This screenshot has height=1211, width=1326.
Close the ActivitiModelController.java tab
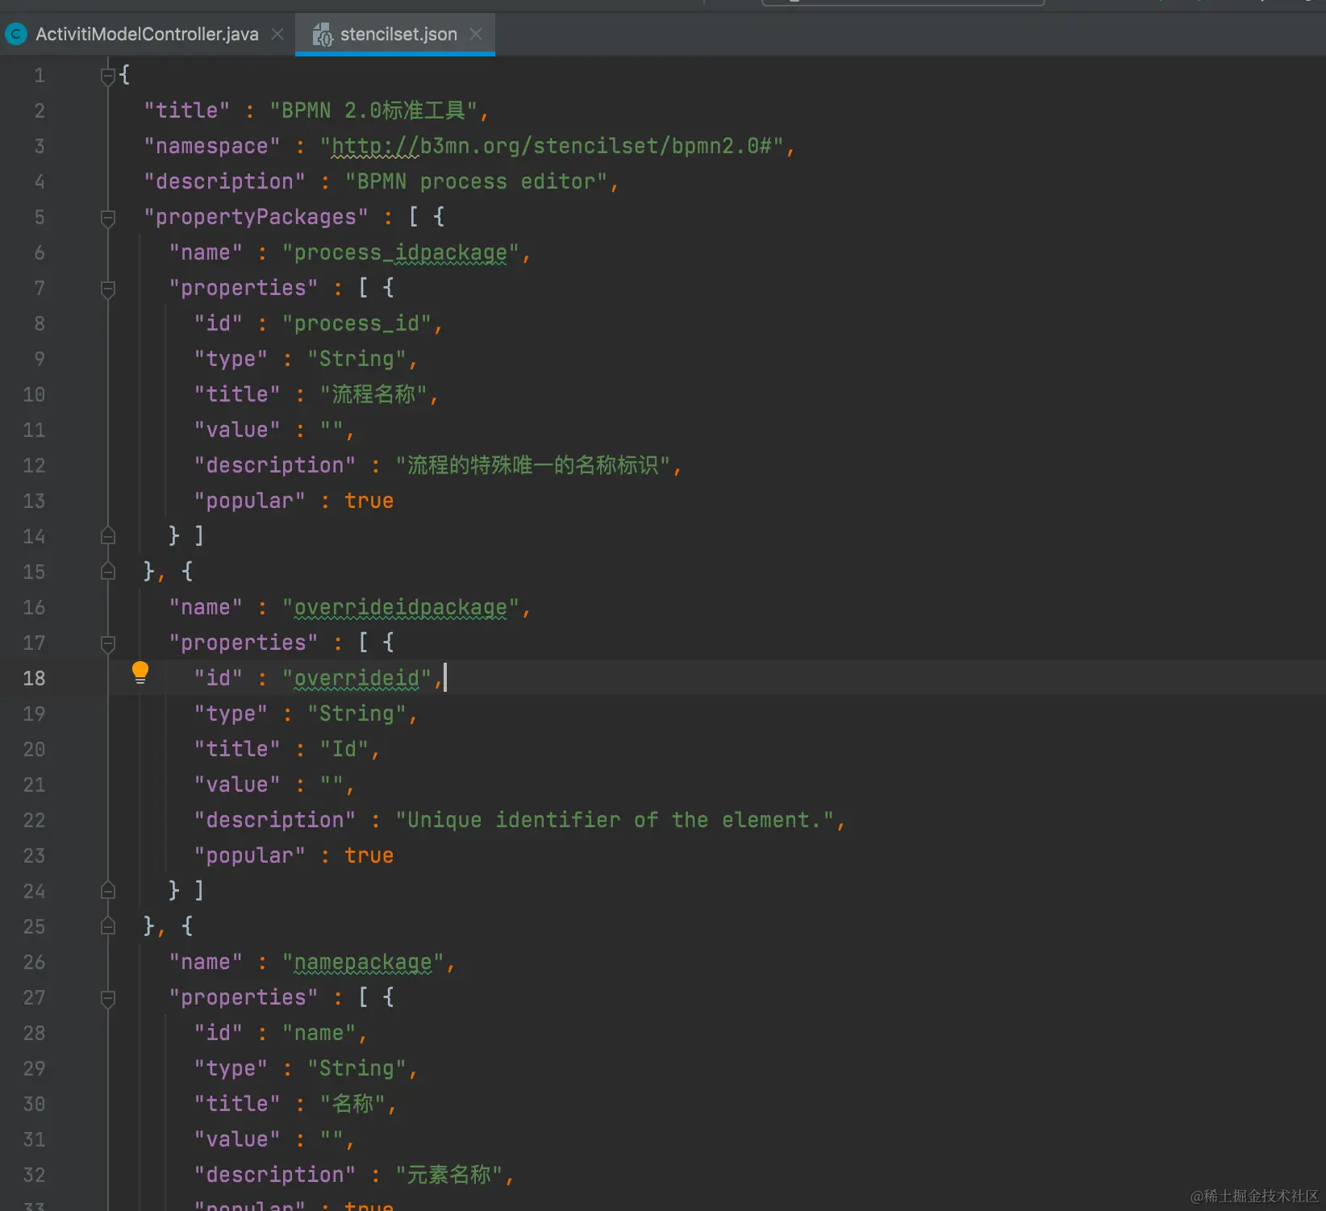coord(277,34)
